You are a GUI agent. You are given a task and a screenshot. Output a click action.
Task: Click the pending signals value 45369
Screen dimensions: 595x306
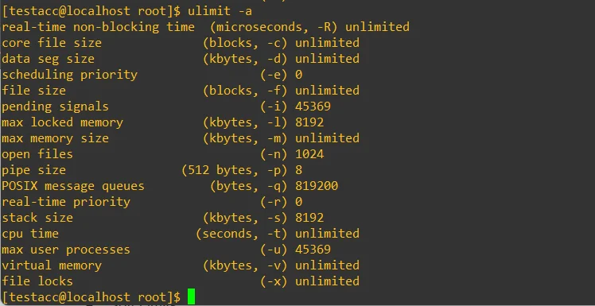(313, 107)
